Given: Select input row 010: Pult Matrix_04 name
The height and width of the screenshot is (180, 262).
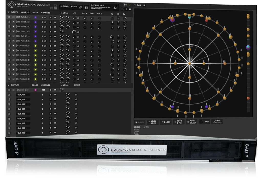Looking at the screenshot, I should (x=23, y=60).
